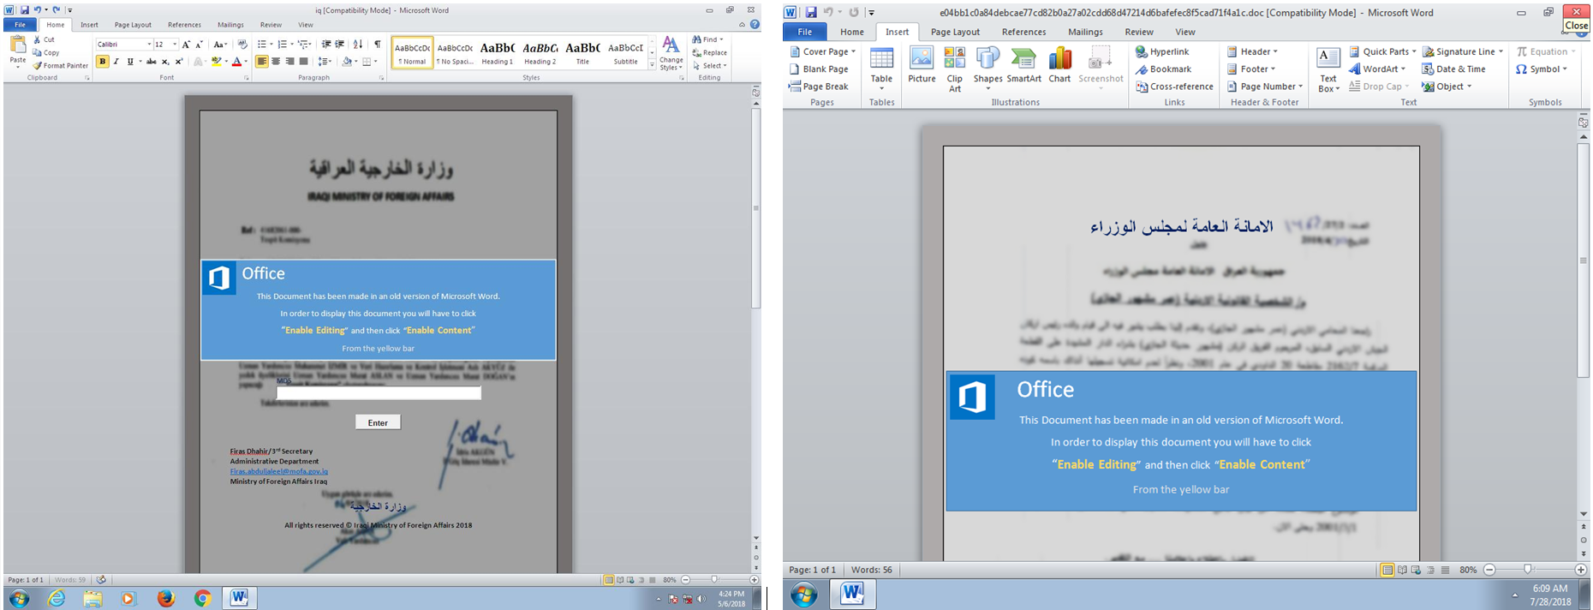1593x610 pixels.
Task: Open the font size 12 dropdown
Action: click(x=175, y=45)
